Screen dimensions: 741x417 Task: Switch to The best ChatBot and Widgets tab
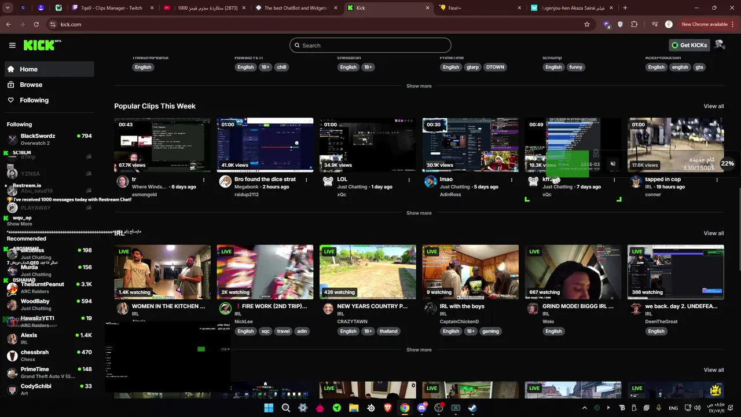coord(296,8)
